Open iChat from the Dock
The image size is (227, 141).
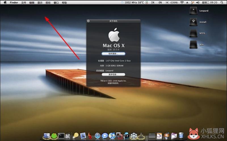click(105, 136)
